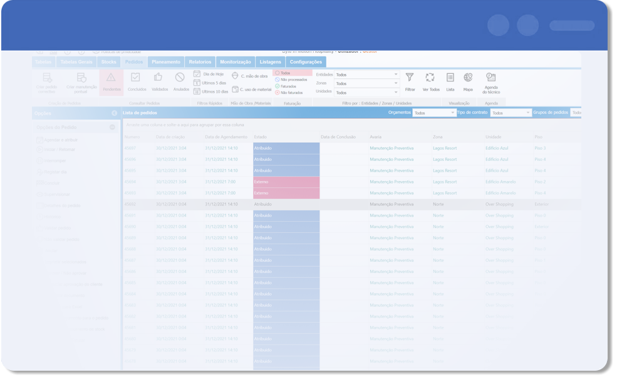Open Concluídos orders with the checkmark icon

pyautogui.click(x=136, y=78)
